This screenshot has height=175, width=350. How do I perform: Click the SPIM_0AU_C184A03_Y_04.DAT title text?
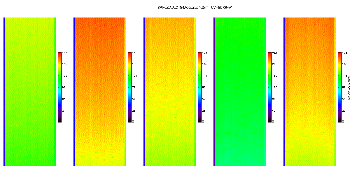(183, 8)
